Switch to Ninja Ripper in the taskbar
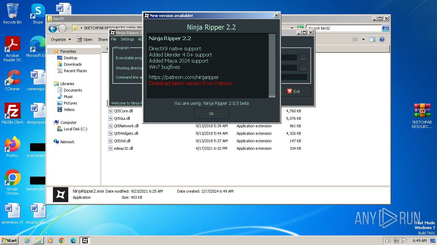The image size is (437, 245). click(x=85, y=241)
